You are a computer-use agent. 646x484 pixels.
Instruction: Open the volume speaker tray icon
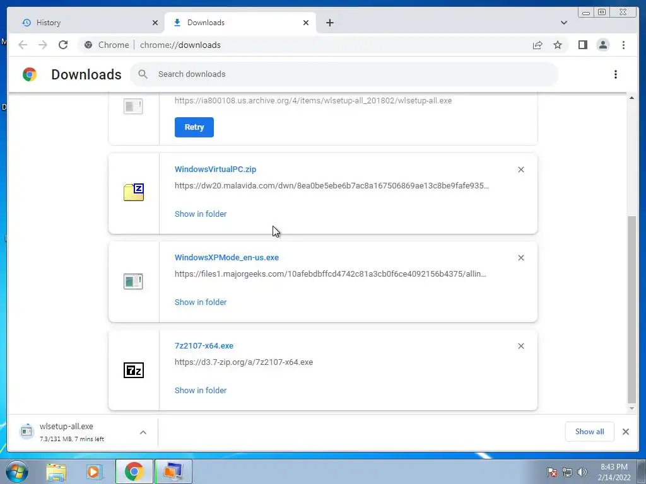coord(582,472)
